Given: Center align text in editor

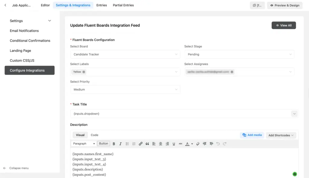Looking at the screenshot, I should pos(161,144).
